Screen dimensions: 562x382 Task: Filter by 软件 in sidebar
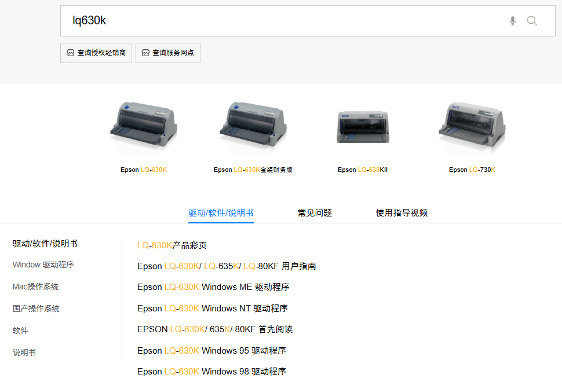tap(20, 330)
